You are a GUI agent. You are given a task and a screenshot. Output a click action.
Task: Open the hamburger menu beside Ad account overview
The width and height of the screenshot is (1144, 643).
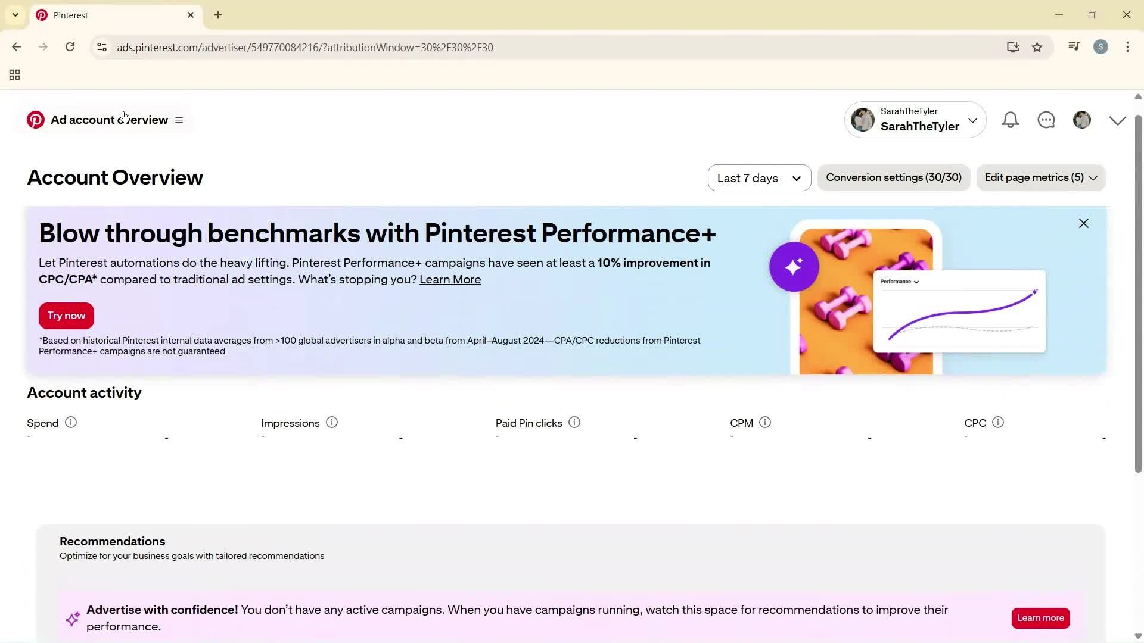click(179, 120)
